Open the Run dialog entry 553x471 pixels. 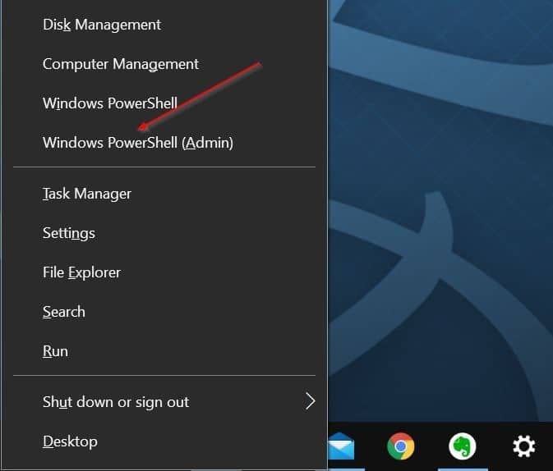164,351
